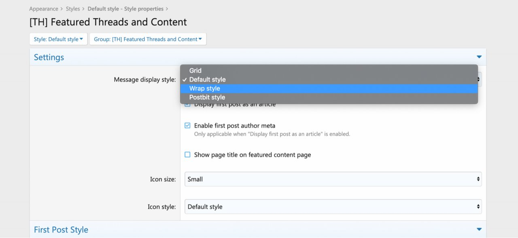Image resolution: width=518 pixels, height=238 pixels.
Task: Pick Postbit style from the list
Action: (207, 97)
